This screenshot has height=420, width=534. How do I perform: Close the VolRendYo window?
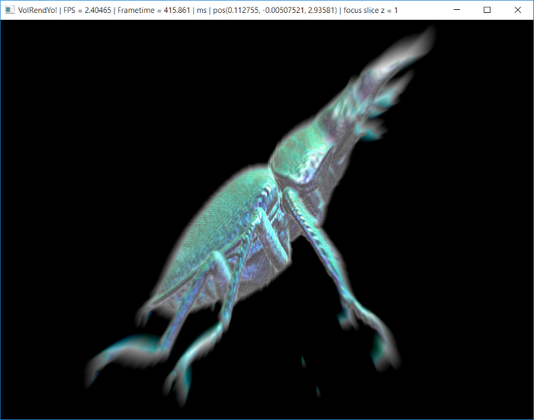517,10
